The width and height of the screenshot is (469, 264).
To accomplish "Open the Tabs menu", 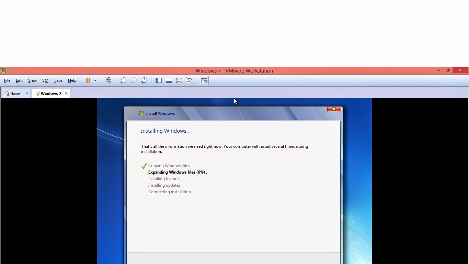I will (x=58, y=80).
